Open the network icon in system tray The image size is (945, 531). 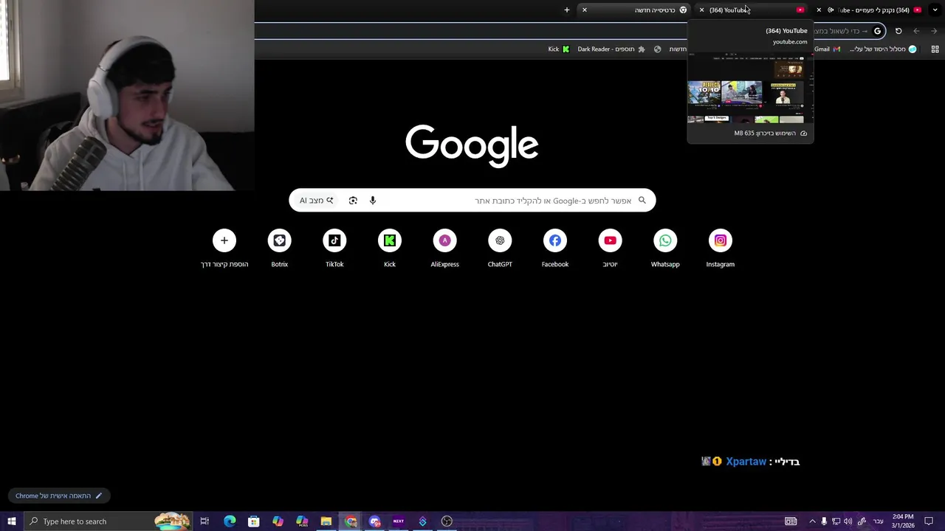pyautogui.click(x=836, y=521)
